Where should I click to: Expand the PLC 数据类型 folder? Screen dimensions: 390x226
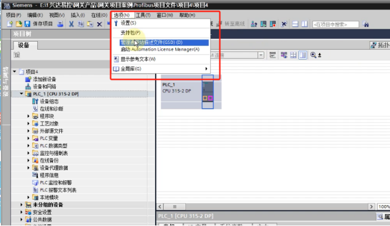(28, 146)
